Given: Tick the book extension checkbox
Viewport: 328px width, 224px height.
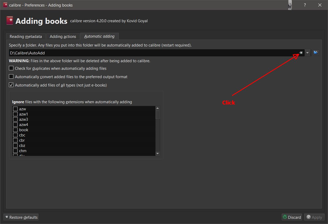Looking at the screenshot, I should point(15,130).
